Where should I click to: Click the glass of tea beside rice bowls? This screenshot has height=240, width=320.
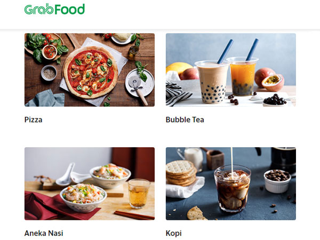point(139,193)
